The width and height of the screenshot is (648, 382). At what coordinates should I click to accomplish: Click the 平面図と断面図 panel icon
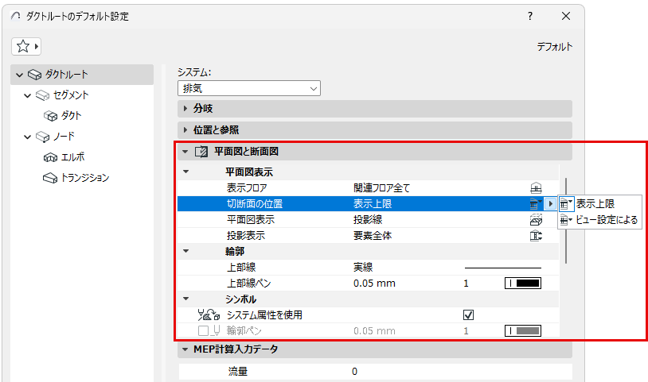tap(201, 152)
